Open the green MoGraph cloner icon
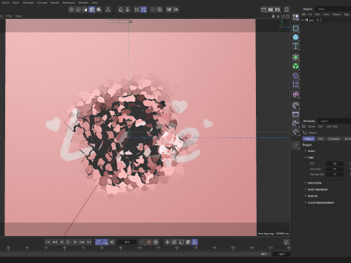351x263 pixels. coord(295,66)
